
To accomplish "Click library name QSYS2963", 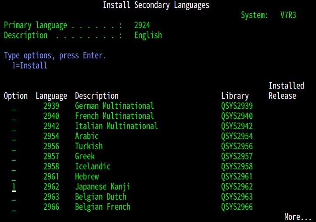I will coord(237,197).
